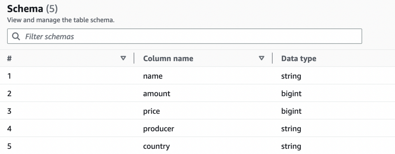Select the amount column row

157,93
